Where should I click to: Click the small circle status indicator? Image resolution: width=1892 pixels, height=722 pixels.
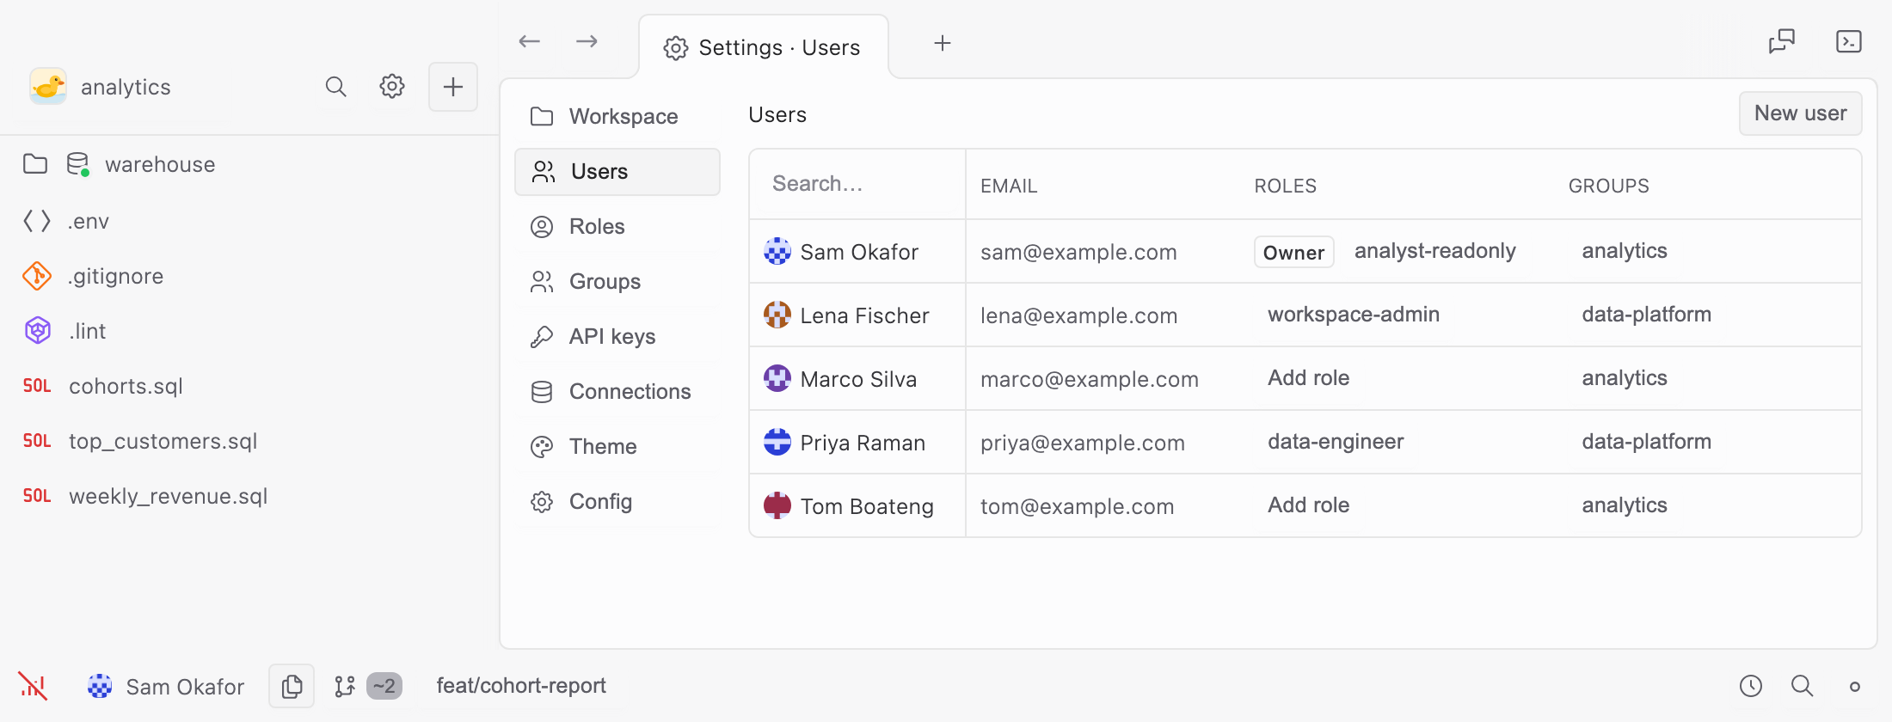(x=1855, y=687)
